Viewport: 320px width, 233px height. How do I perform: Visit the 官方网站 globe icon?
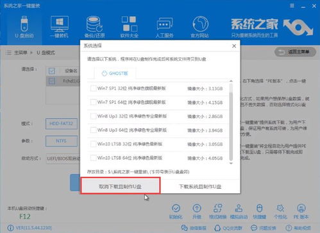tap(199, 27)
